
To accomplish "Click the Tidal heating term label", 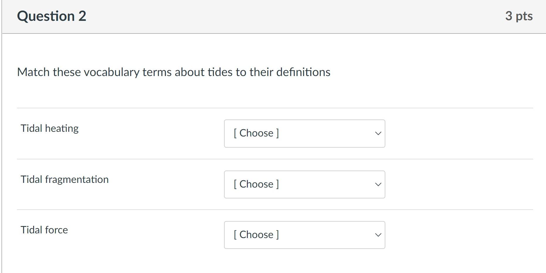I will 49,128.
